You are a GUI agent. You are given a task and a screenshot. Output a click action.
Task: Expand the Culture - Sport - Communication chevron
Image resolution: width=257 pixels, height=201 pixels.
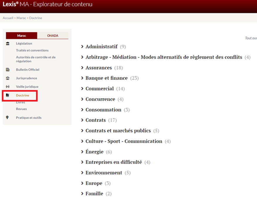(82, 141)
